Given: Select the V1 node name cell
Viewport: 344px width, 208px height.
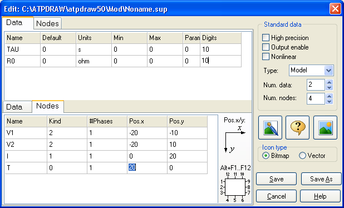Looking at the screenshot, I should point(26,132).
